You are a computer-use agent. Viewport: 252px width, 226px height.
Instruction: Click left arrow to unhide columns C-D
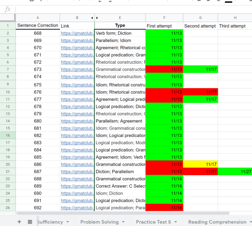92,18
